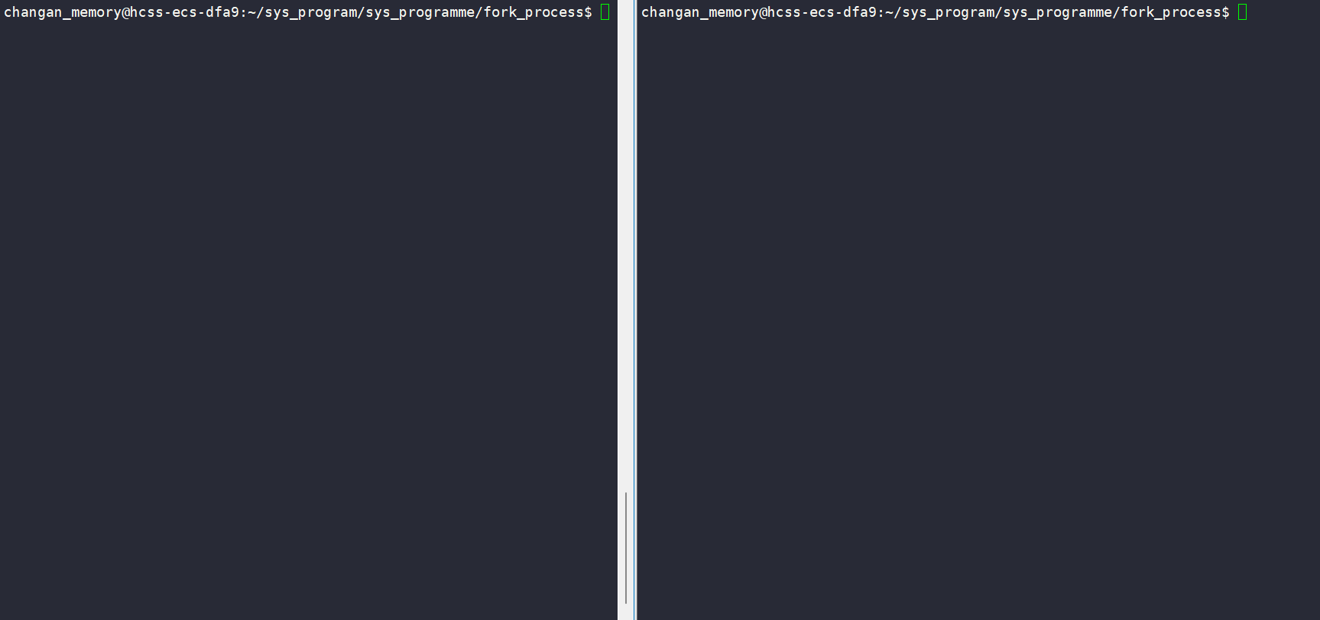
Task: Focus the left terminal pane's empty area
Action: coord(308,321)
